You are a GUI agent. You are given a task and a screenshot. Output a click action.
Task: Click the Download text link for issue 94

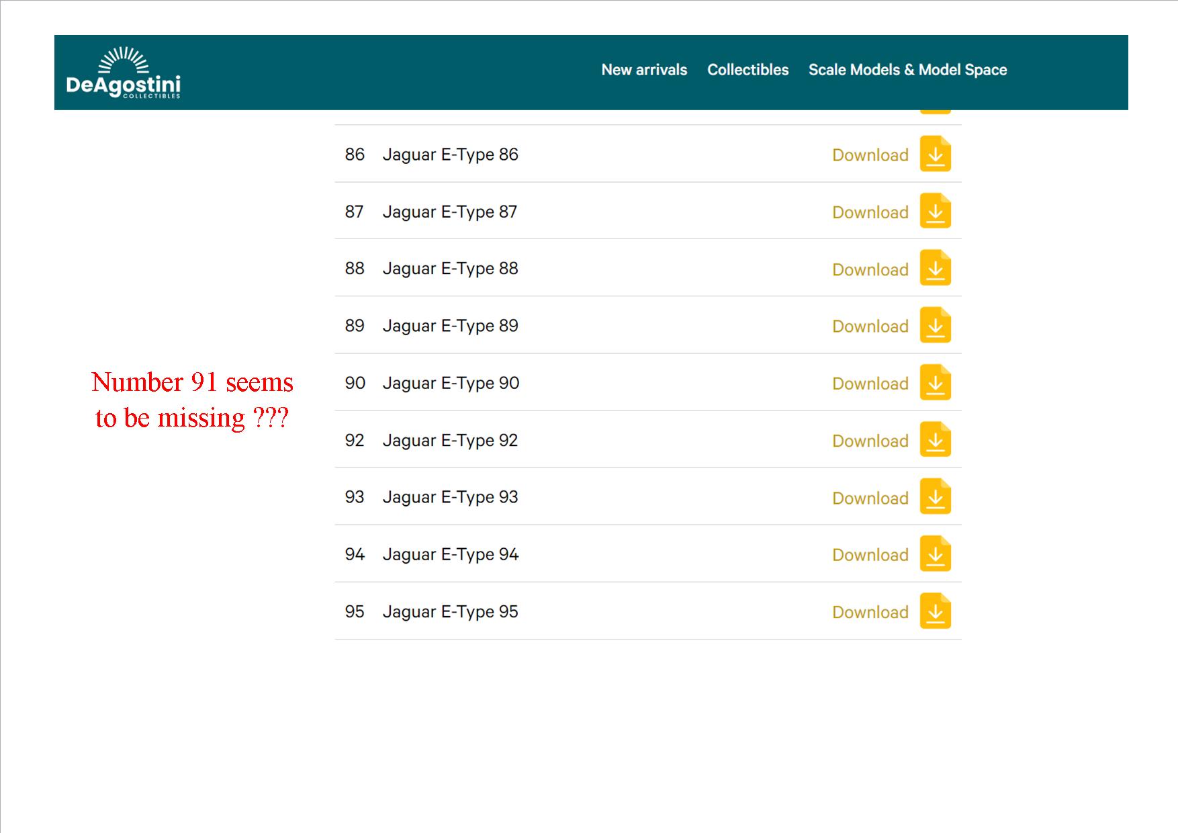pyautogui.click(x=870, y=555)
